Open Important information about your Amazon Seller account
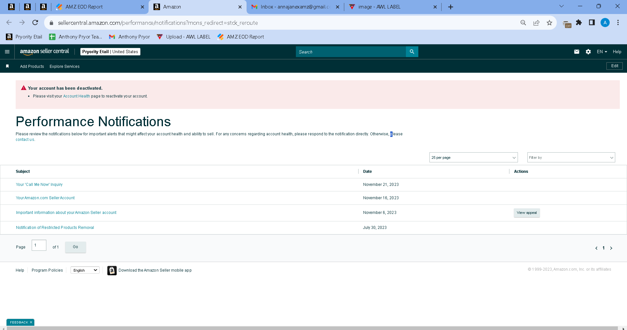 click(x=66, y=213)
